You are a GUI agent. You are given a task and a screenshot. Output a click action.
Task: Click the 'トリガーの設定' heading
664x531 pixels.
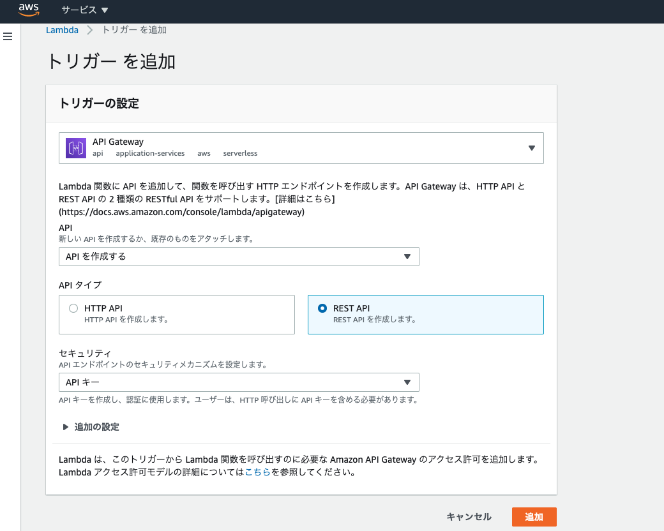(99, 103)
